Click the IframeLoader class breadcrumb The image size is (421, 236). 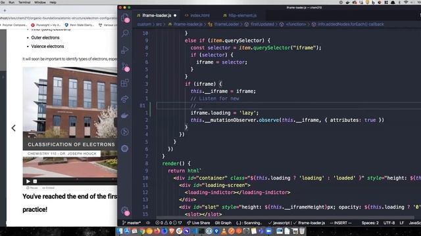pyautogui.click(x=224, y=24)
